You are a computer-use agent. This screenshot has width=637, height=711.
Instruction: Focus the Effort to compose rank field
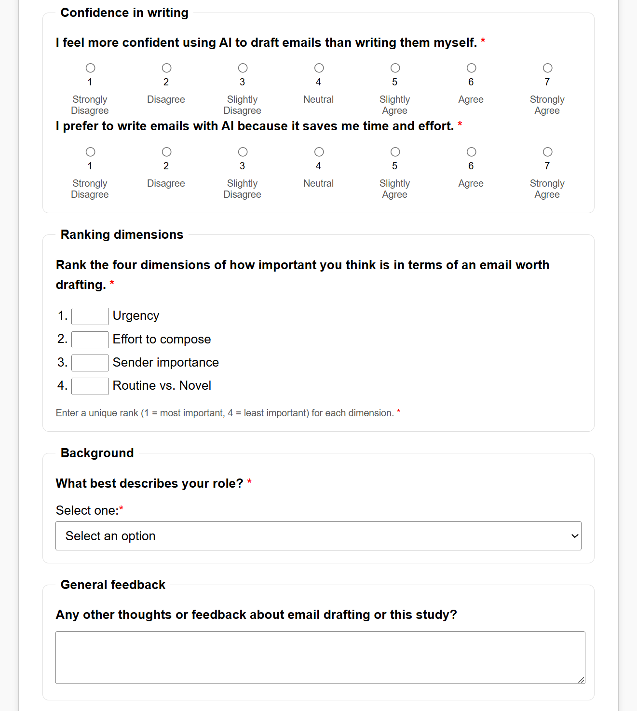(x=90, y=340)
